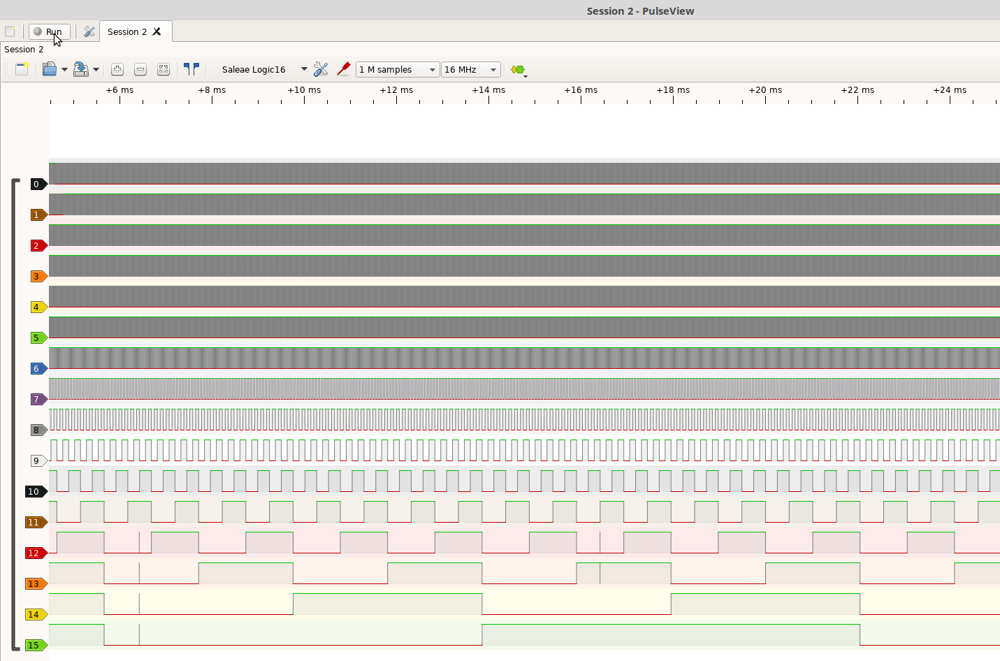The image size is (1000, 661).
Task: Close the Session 2 tab
Action: point(157,31)
